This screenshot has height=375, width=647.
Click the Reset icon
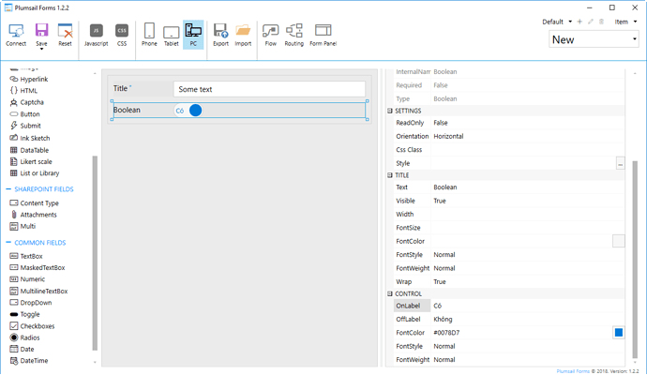tap(65, 35)
